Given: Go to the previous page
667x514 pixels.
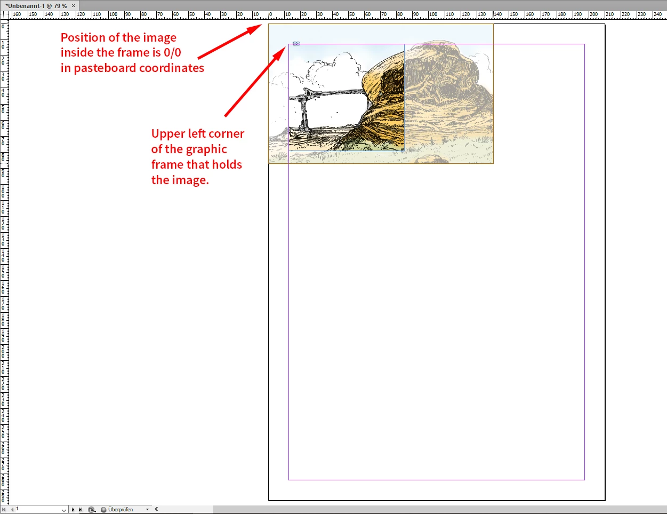Looking at the screenshot, I should (x=12, y=509).
